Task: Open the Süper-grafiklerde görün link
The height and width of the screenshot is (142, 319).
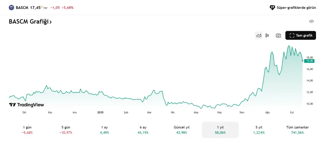Action: tap(296, 7)
